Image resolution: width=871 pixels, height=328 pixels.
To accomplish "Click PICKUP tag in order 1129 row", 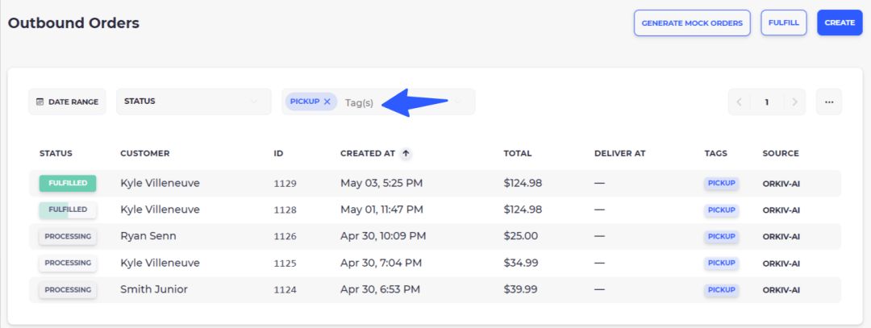I will (722, 183).
